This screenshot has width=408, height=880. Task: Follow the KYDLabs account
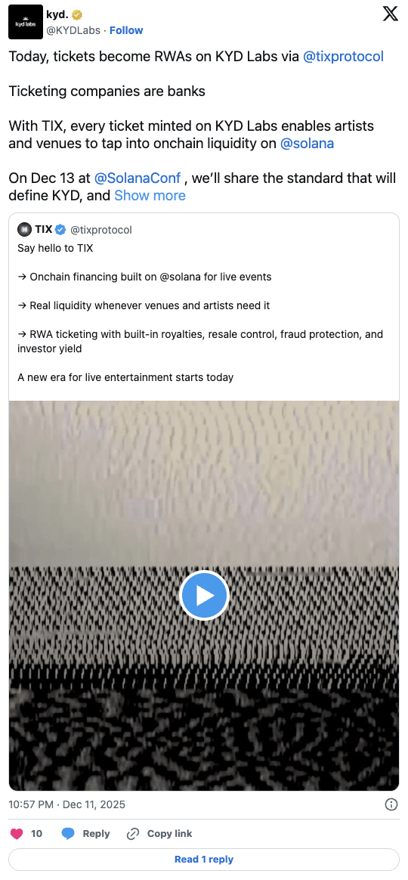click(126, 30)
